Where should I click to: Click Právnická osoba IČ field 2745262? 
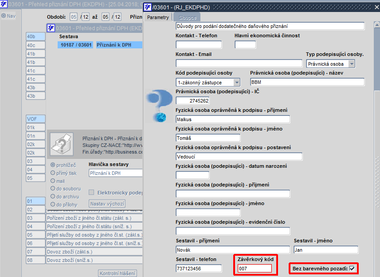point(193,100)
